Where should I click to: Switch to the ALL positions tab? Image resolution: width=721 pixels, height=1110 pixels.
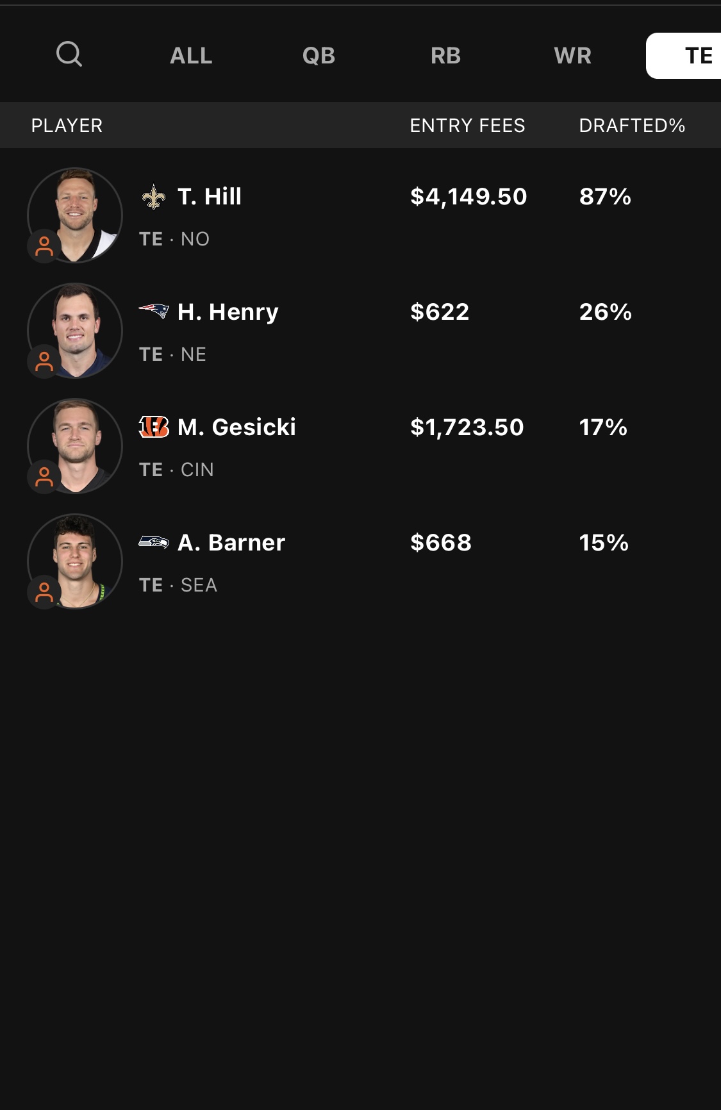(191, 56)
